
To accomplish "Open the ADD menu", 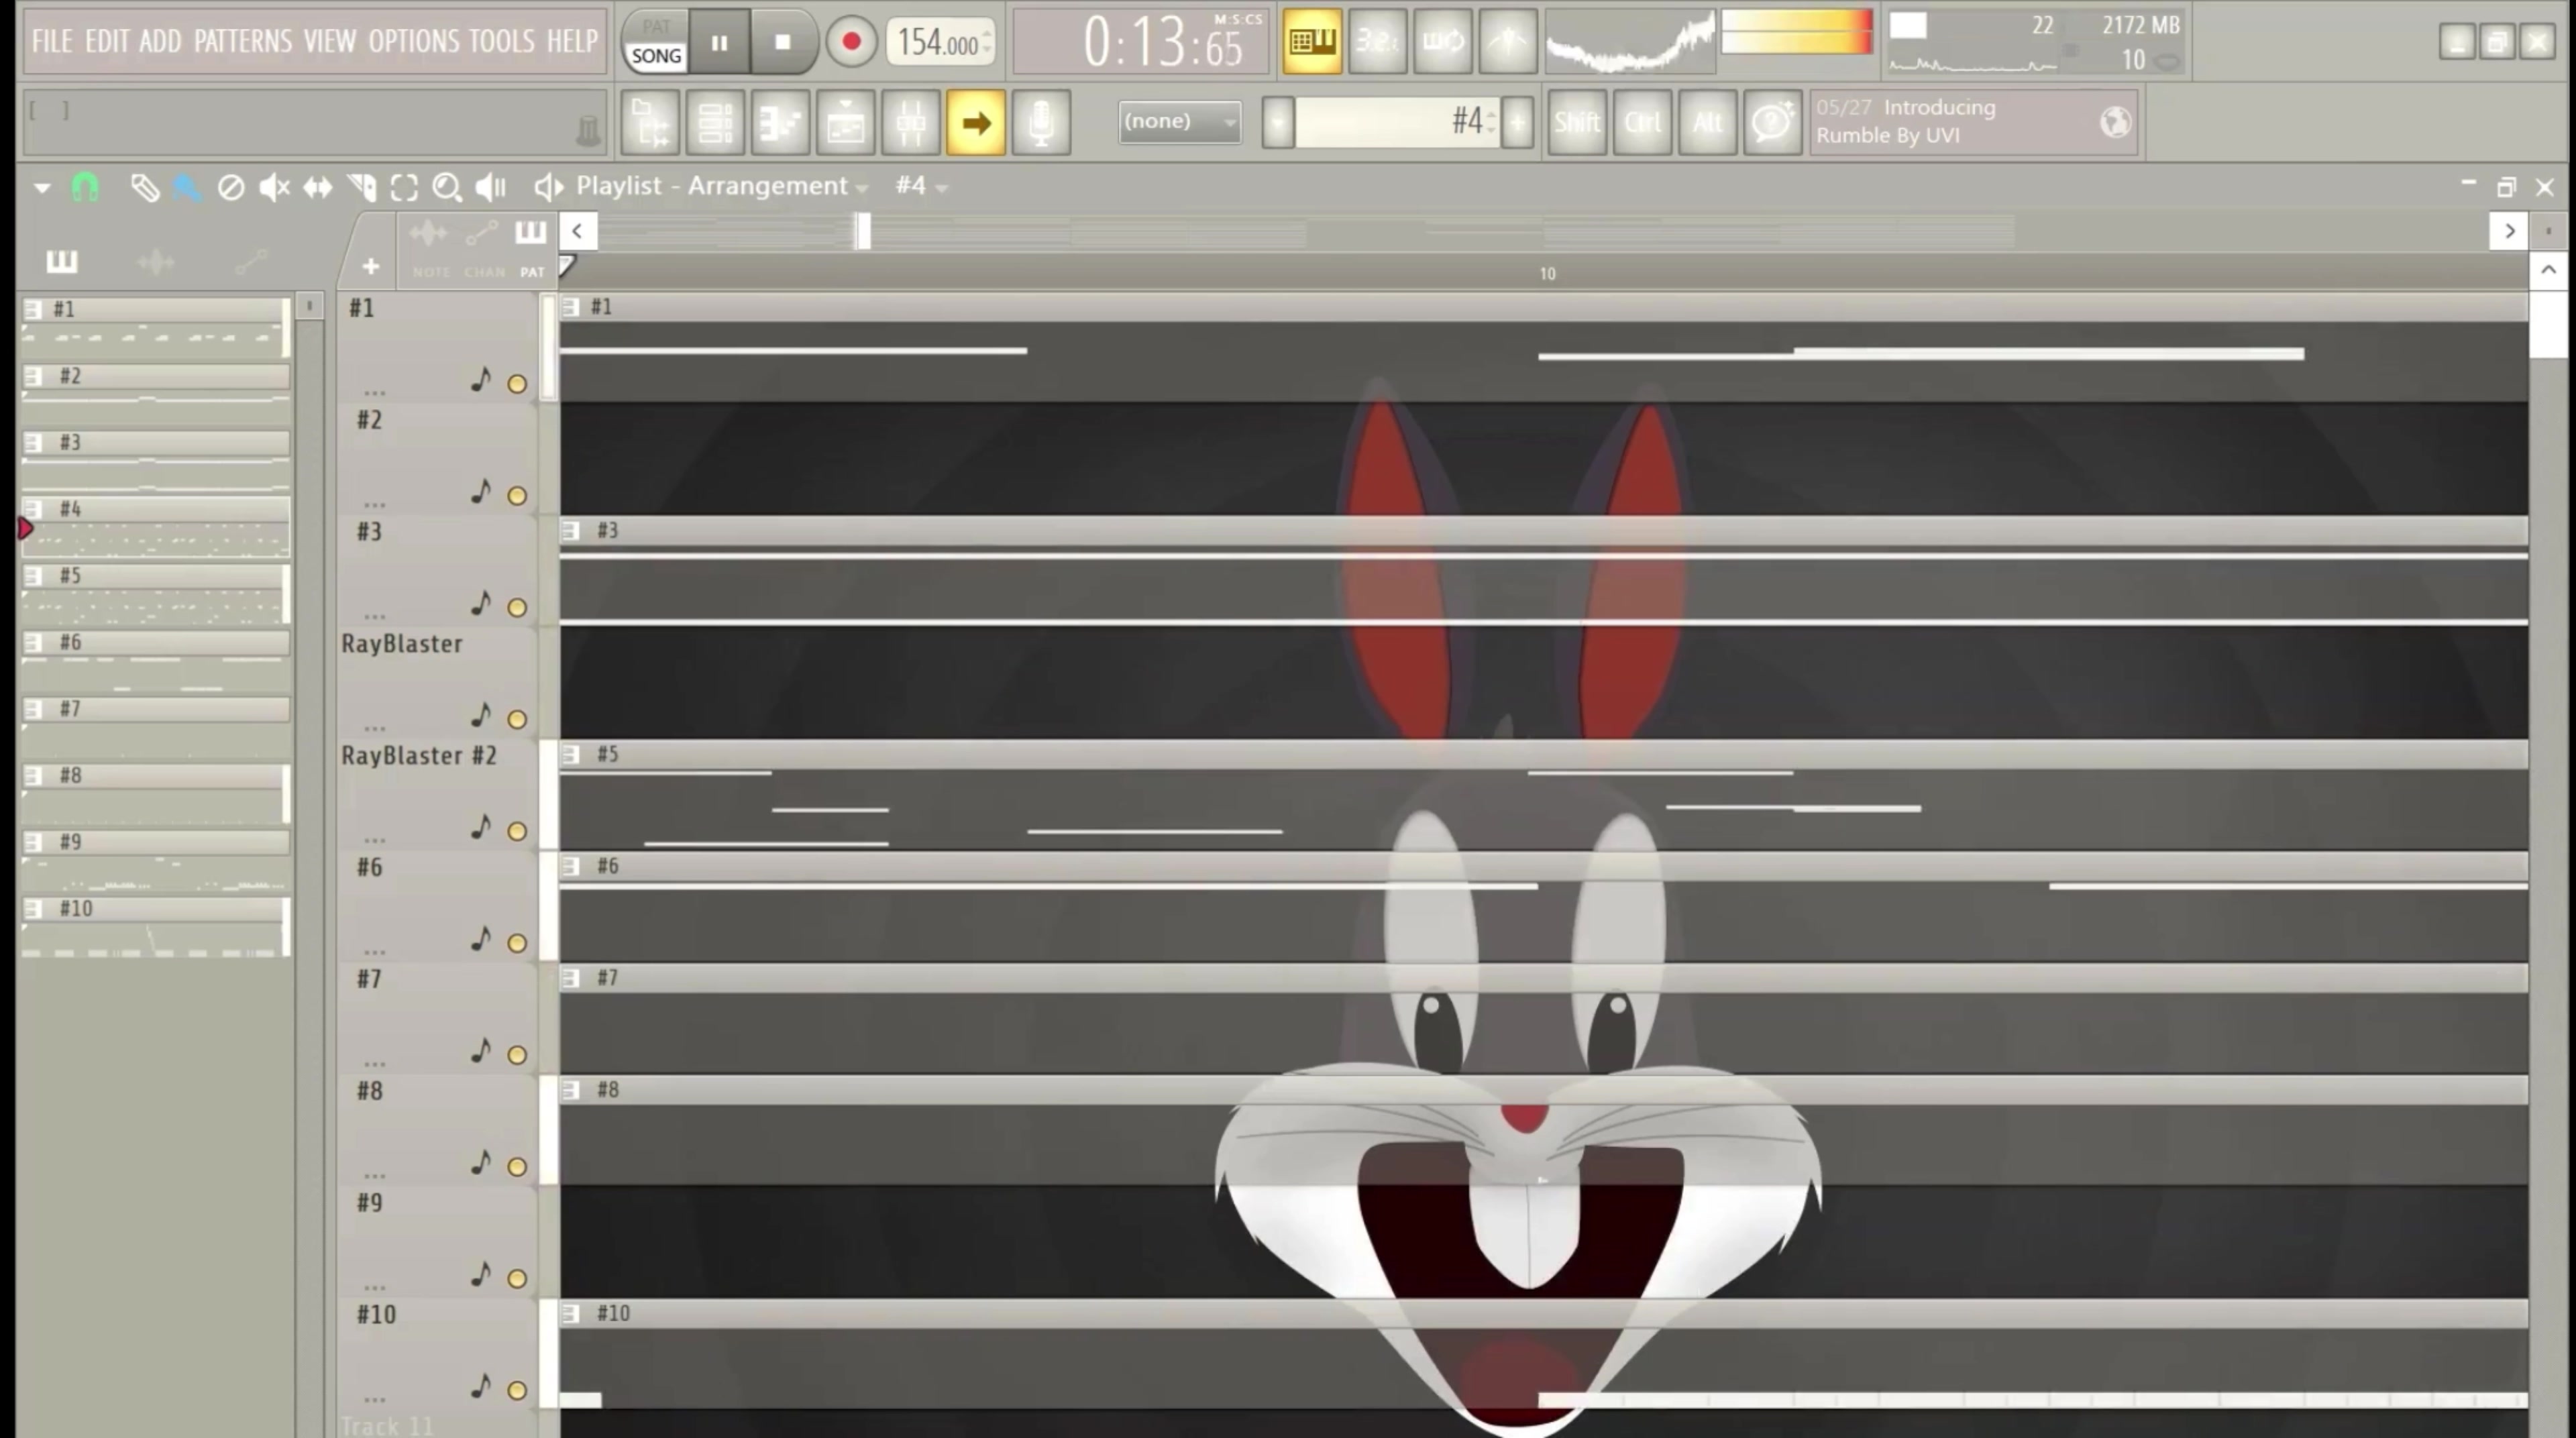I will [160, 41].
